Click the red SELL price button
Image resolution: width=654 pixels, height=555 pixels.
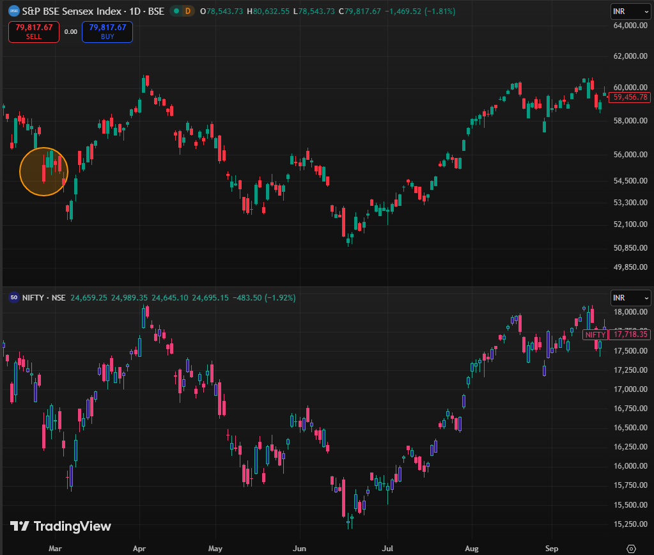(x=34, y=31)
